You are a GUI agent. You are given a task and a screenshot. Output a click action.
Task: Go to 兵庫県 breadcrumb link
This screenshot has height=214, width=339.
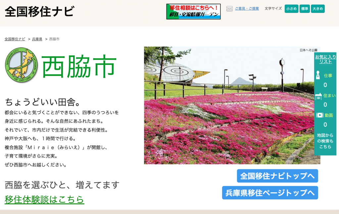(37, 39)
